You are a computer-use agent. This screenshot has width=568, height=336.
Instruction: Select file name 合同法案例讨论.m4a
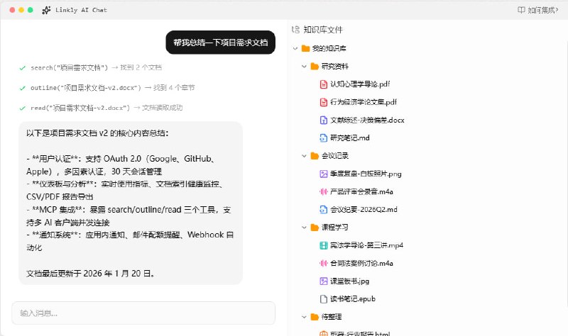point(361,263)
